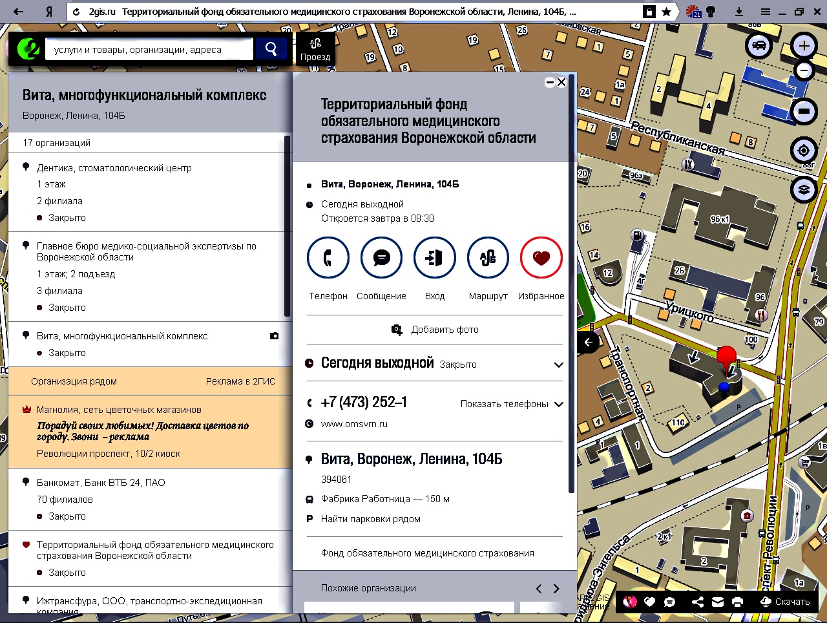Click the share icon in bottom toolbar

coord(698,602)
